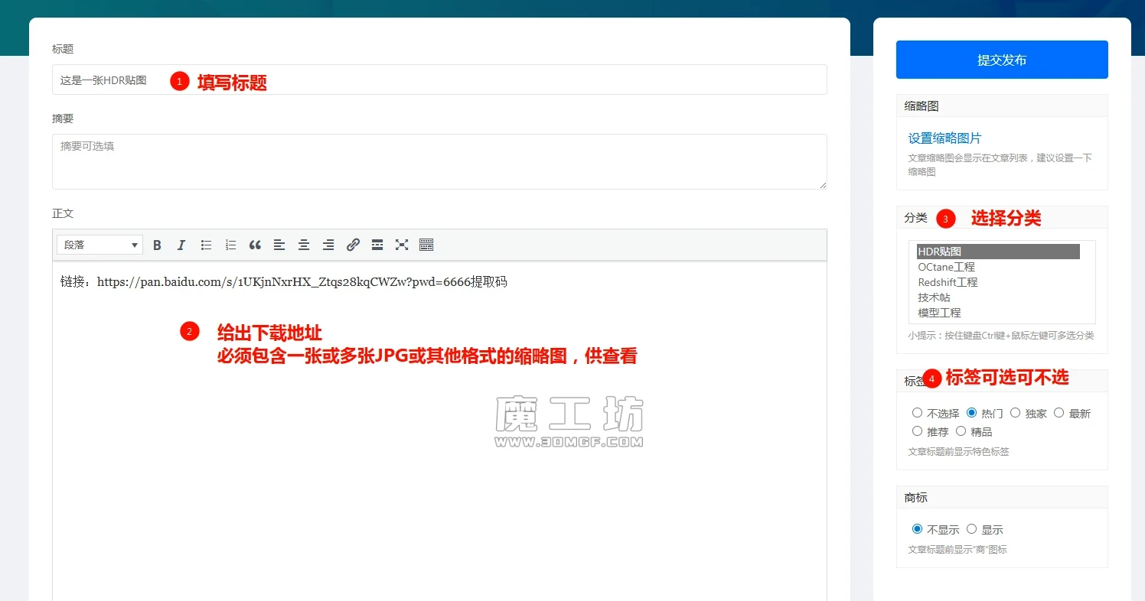Viewport: 1145px width, 601px height.
Task: Choose the 技术帖 category entry
Action: [x=934, y=297]
